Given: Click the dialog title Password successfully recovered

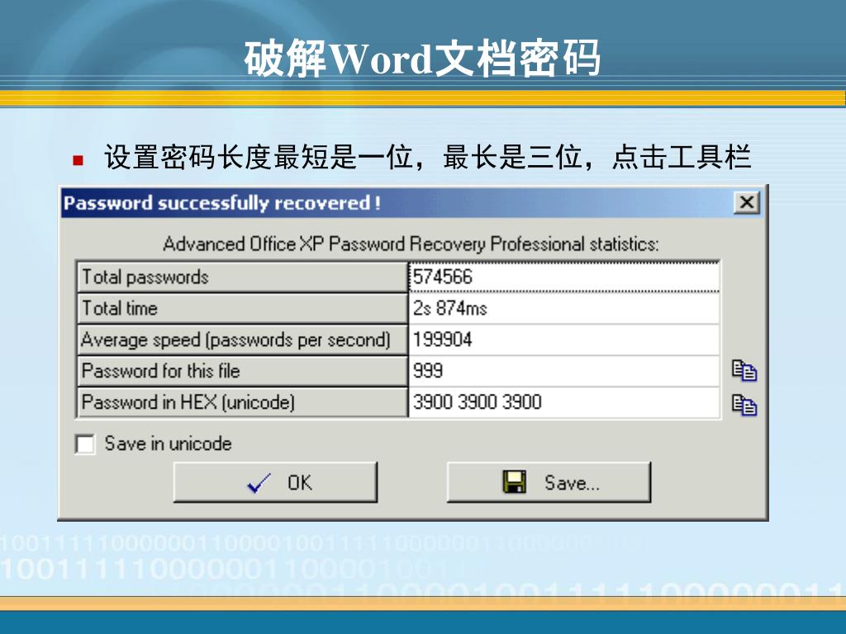Looking at the screenshot, I should click(x=222, y=203).
